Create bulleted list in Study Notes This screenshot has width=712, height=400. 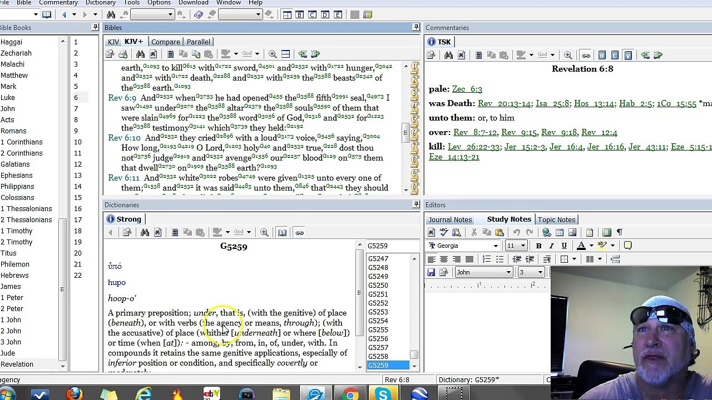click(x=500, y=259)
